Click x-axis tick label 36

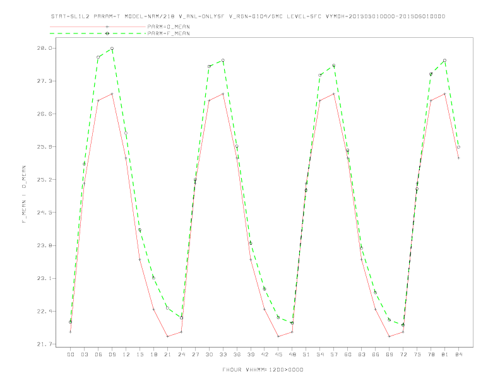pos(237,354)
